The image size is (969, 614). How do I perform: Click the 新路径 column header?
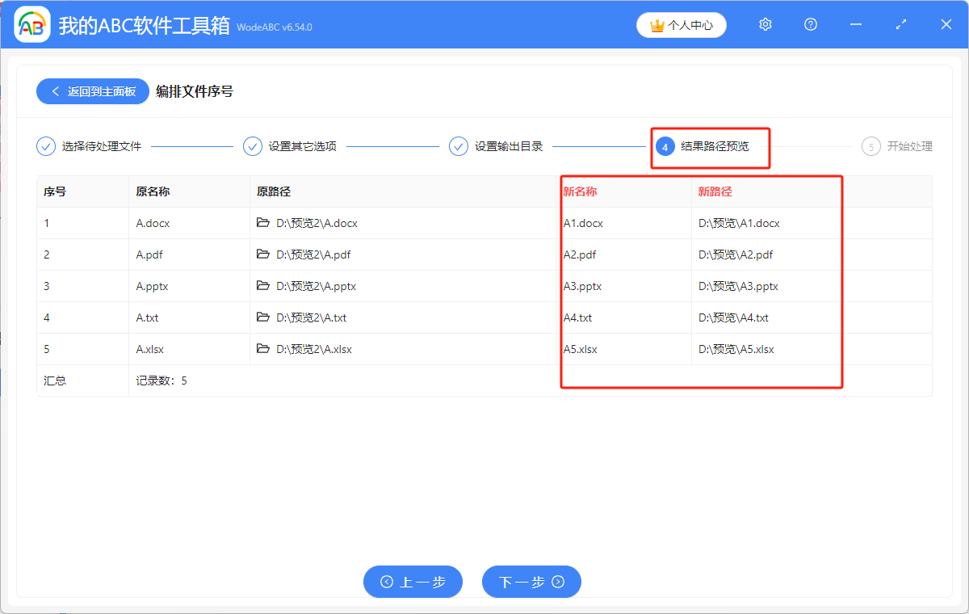coord(715,191)
